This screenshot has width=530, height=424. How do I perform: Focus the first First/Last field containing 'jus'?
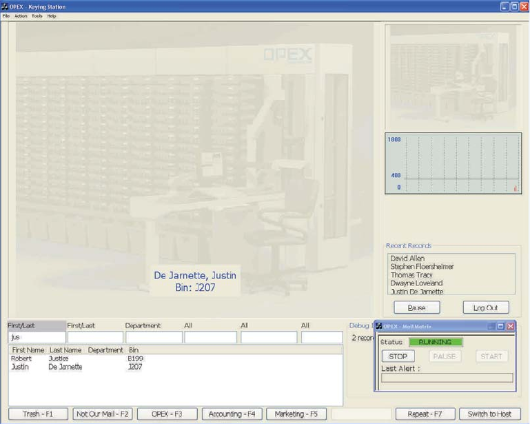coord(37,337)
